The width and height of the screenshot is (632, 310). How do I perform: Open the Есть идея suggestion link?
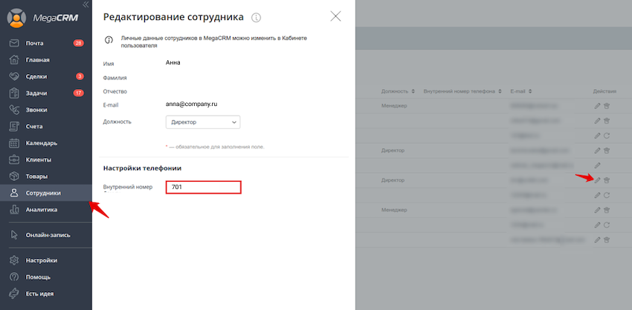pyautogui.click(x=41, y=294)
